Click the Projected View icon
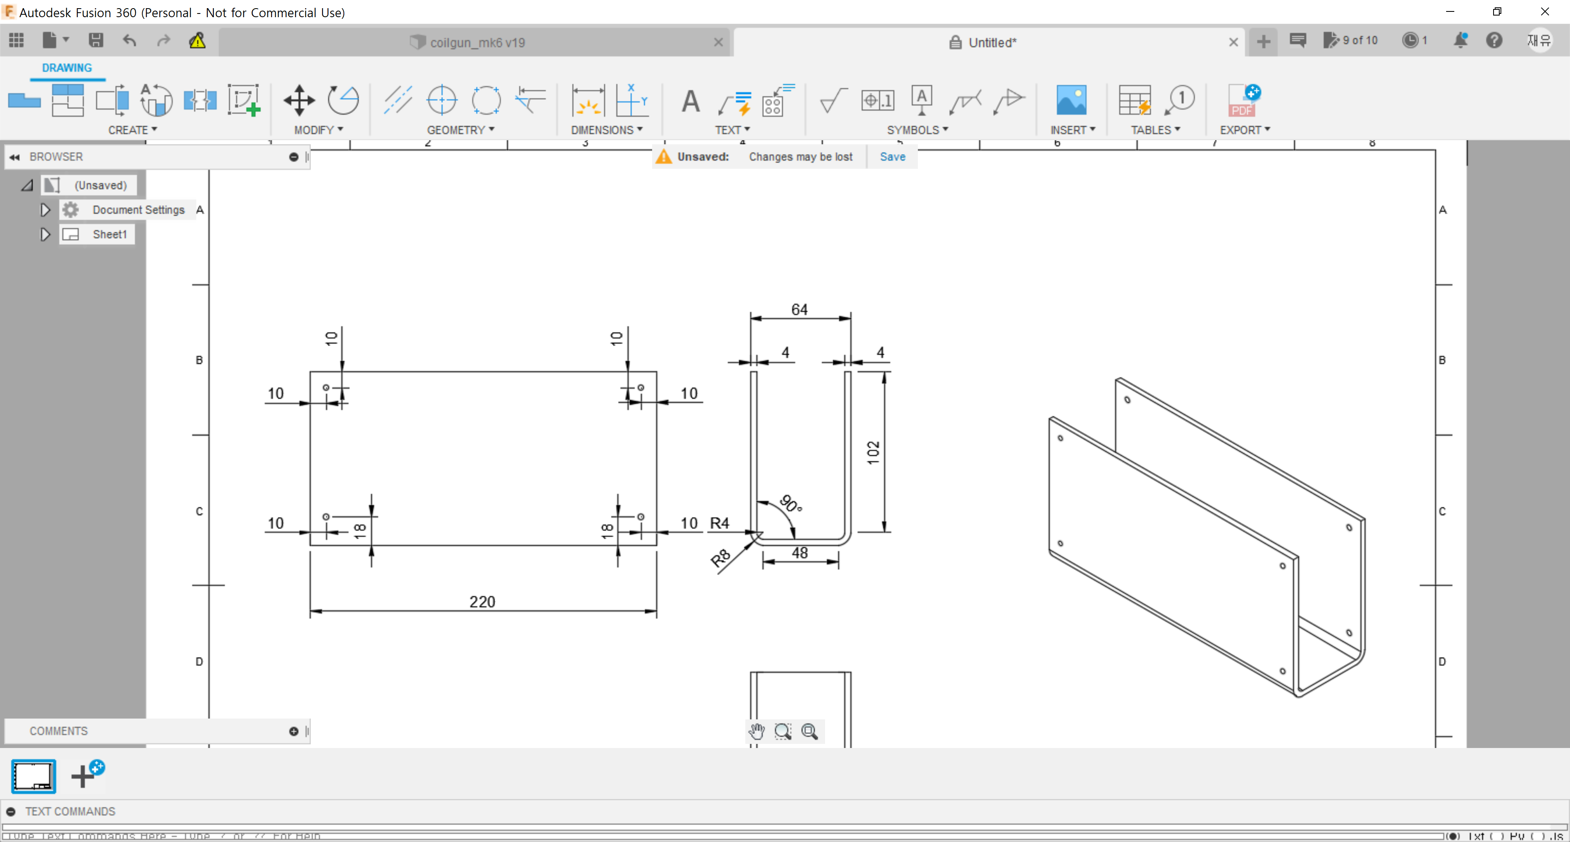Image resolution: width=1570 pixels, height=842 pixels. (67, 100)
